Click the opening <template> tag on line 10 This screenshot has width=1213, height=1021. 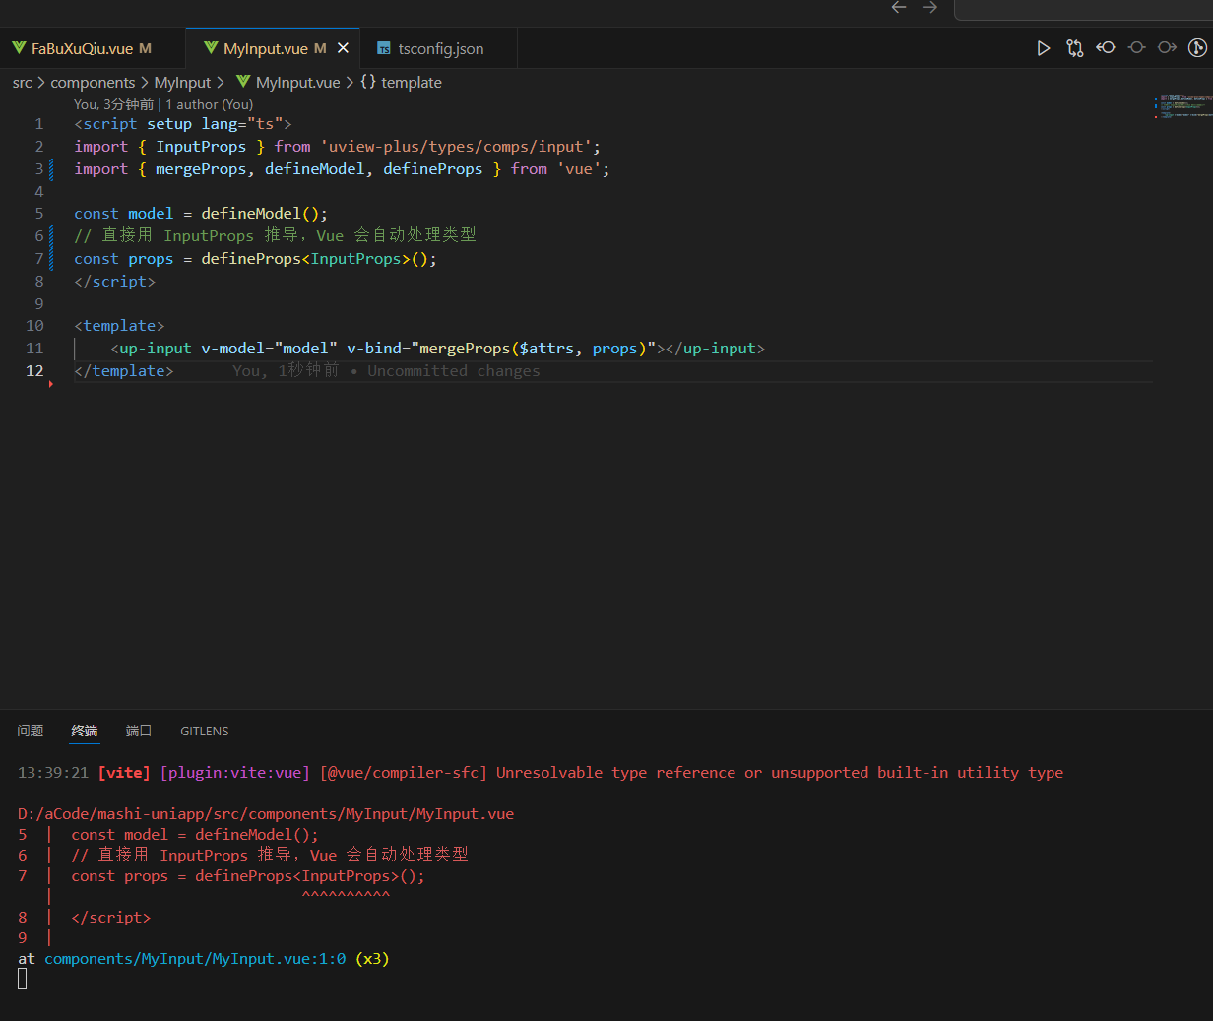pos(119,326)
